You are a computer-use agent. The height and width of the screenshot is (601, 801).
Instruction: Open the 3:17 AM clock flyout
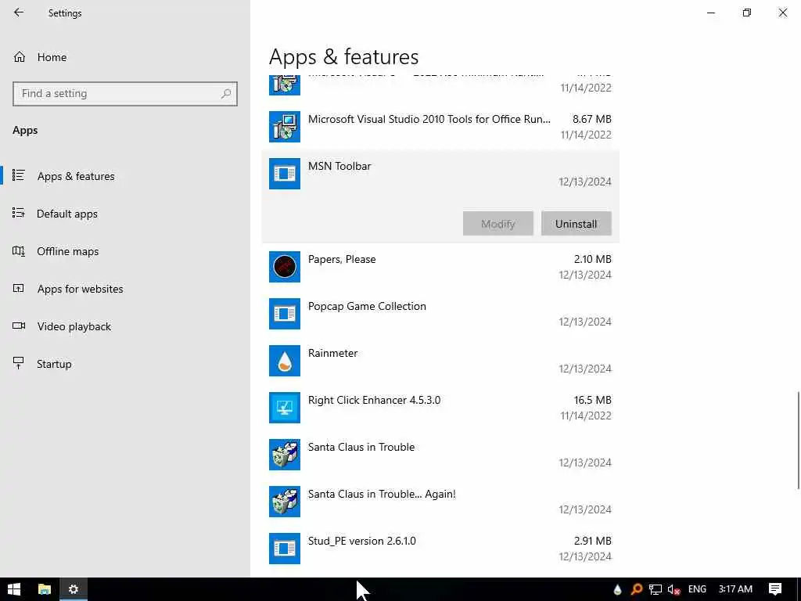735,589
